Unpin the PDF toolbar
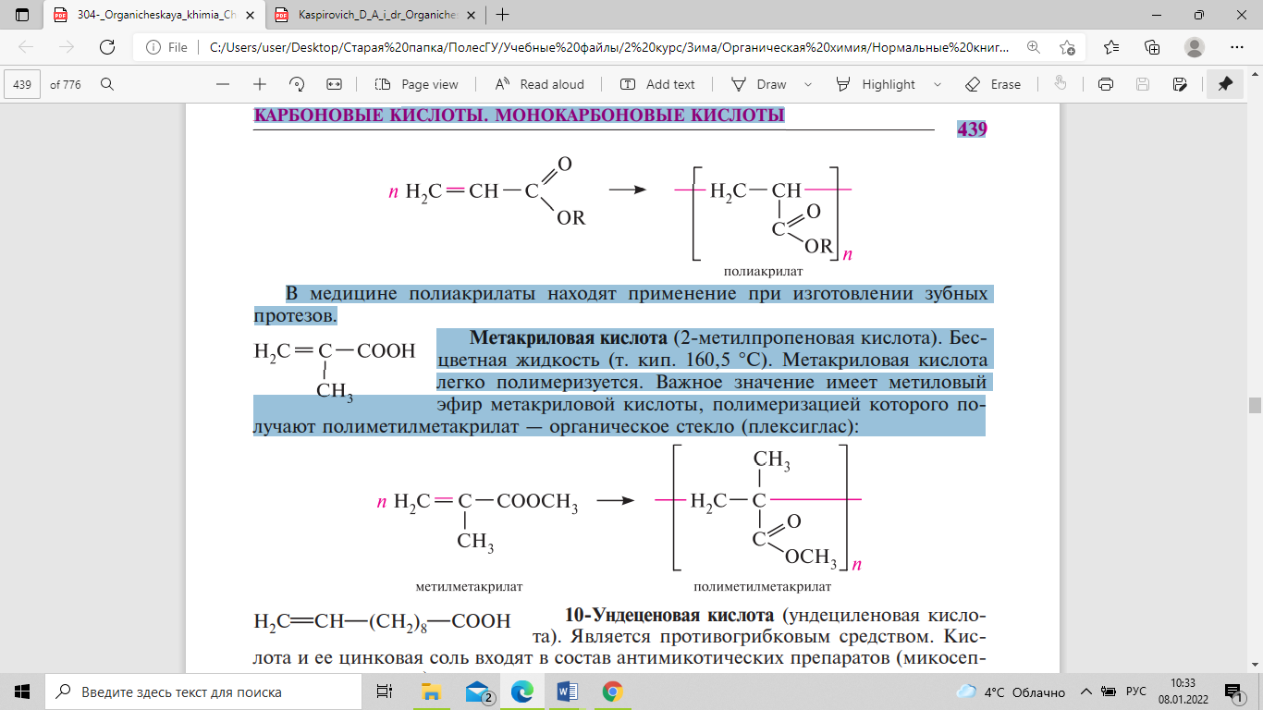The width and height of the screenshot is (1263, 710). (x=1225, y=84)
